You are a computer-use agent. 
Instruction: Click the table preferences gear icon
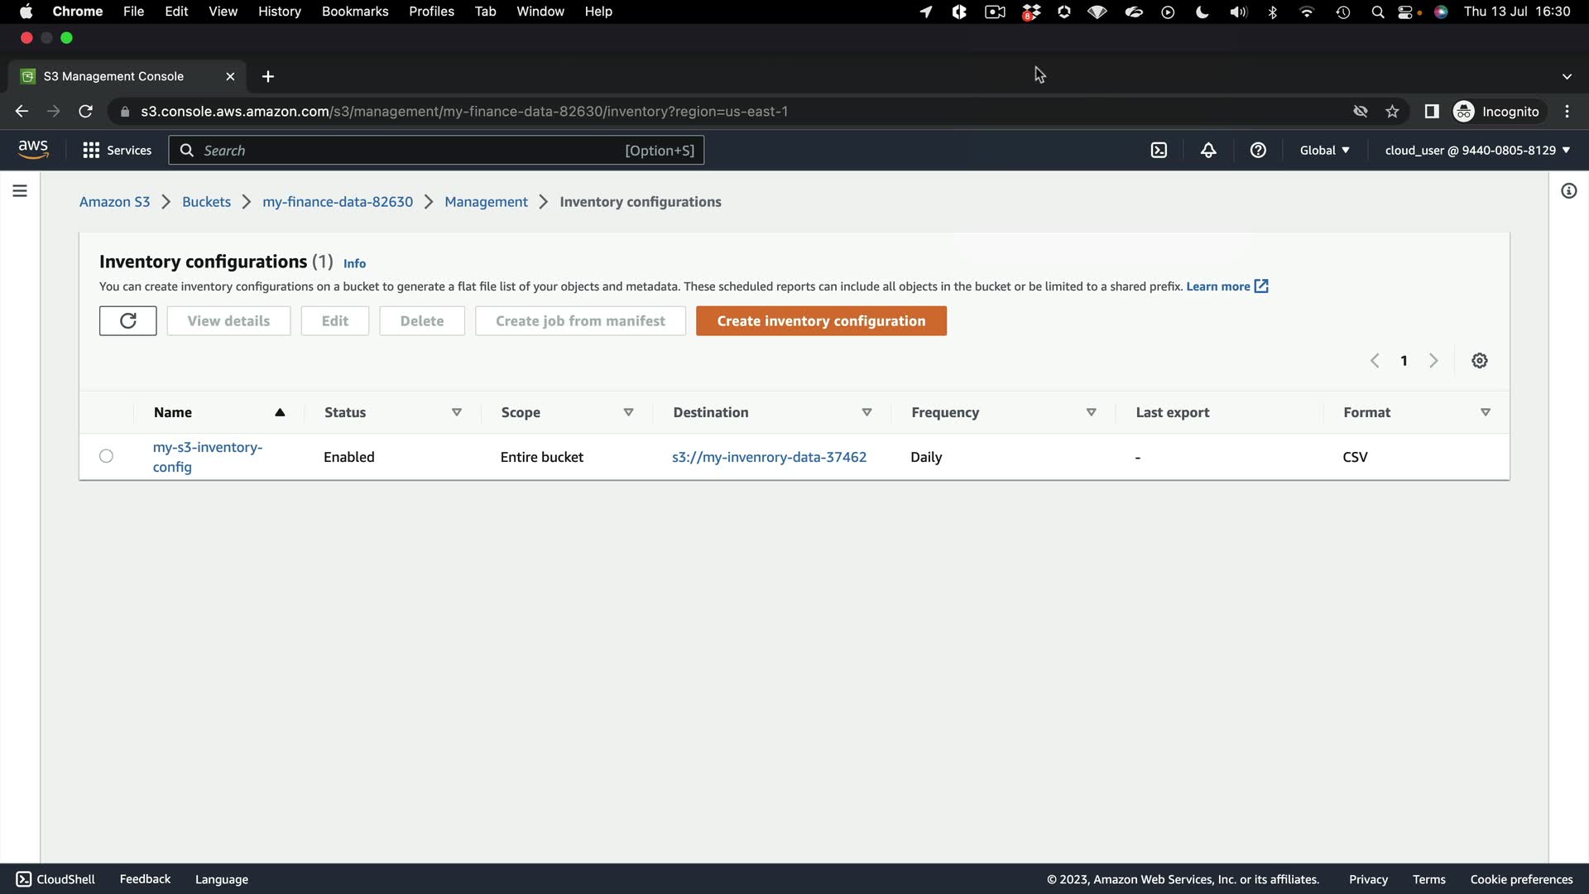[1480, 361]
